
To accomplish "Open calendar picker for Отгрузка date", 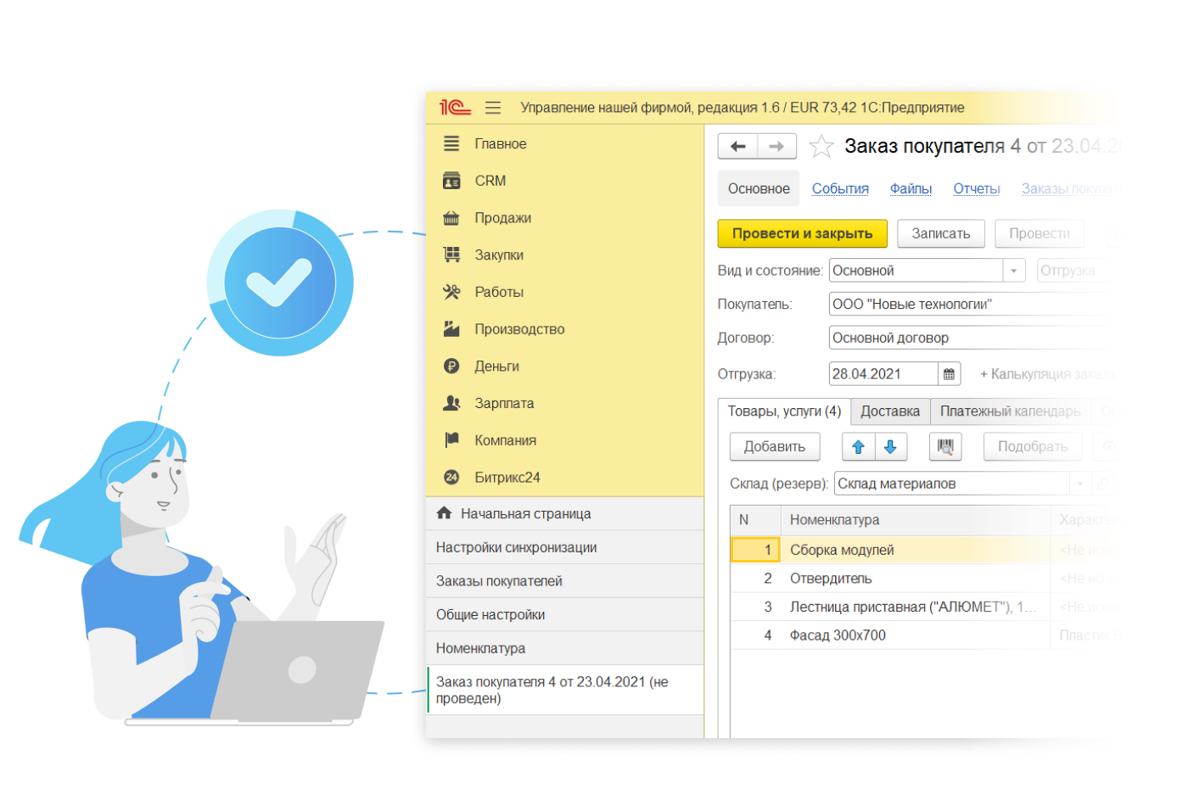I will 949,374.
